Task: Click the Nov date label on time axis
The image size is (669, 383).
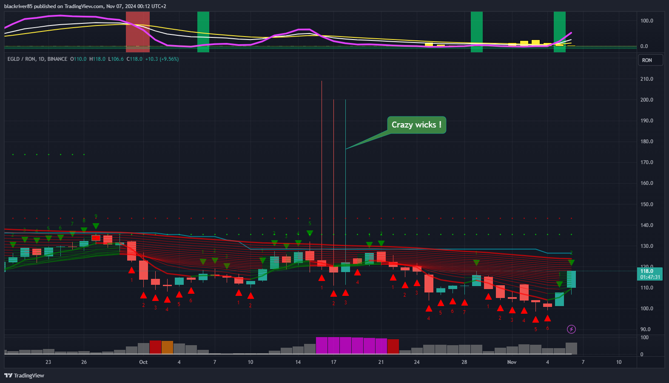Action: click(512, 362)
